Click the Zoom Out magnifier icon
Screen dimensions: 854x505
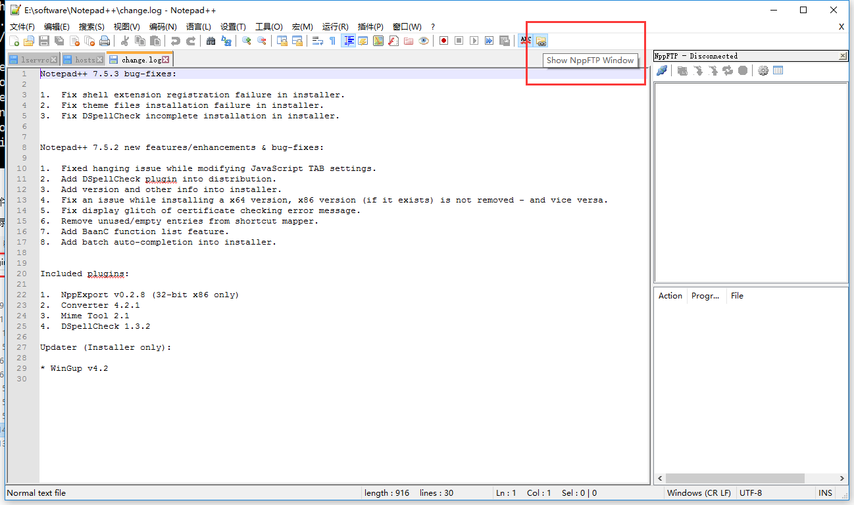pyautogui.click(x=262, y=41)
